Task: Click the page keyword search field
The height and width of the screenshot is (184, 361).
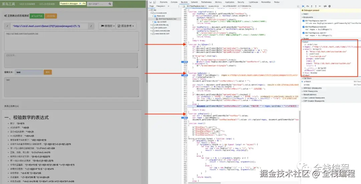Action: pos(97,4)
